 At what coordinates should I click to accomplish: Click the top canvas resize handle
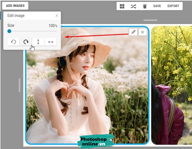(150, 20)
